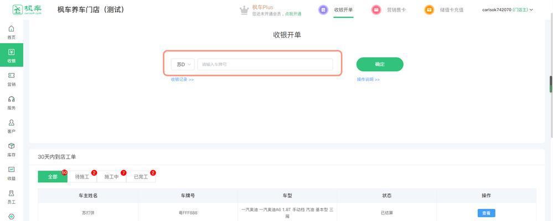The height and width of the screenshot is (221, 553).
Task: Open the 客户 customer icon
Action: coord(11,123)
